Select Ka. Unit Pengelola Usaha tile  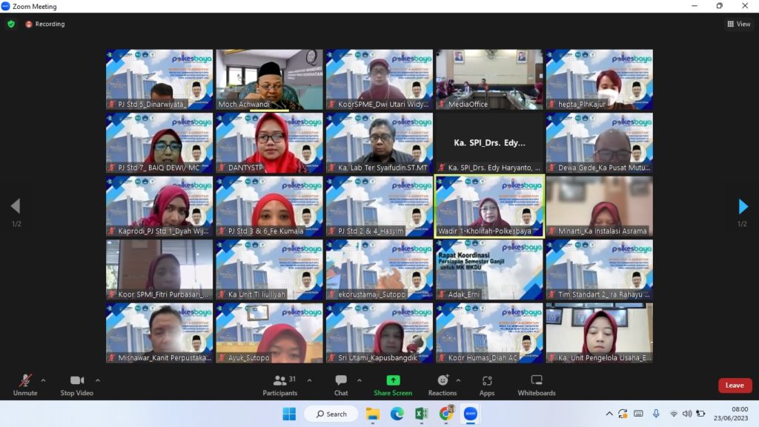[599, 333]
